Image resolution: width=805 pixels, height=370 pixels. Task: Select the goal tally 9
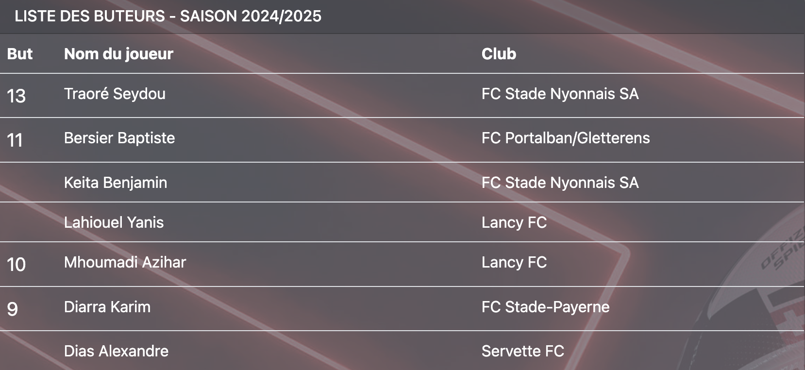point(13,309)
